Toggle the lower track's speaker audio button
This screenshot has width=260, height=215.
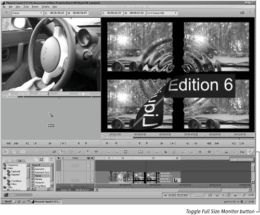(92, 180)
